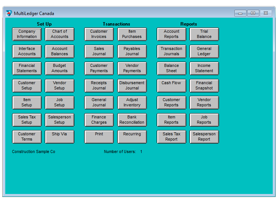View the Trial Balance report

tap(204, 34)
